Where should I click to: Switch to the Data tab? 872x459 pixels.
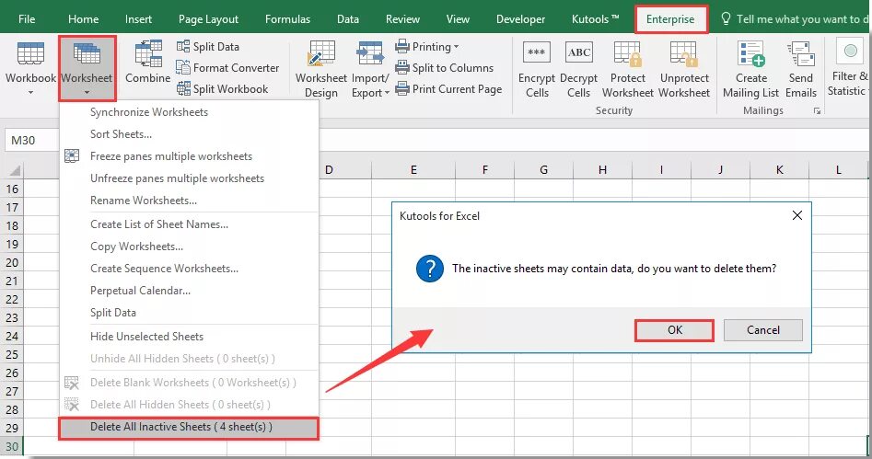click(x=348, y=19)
